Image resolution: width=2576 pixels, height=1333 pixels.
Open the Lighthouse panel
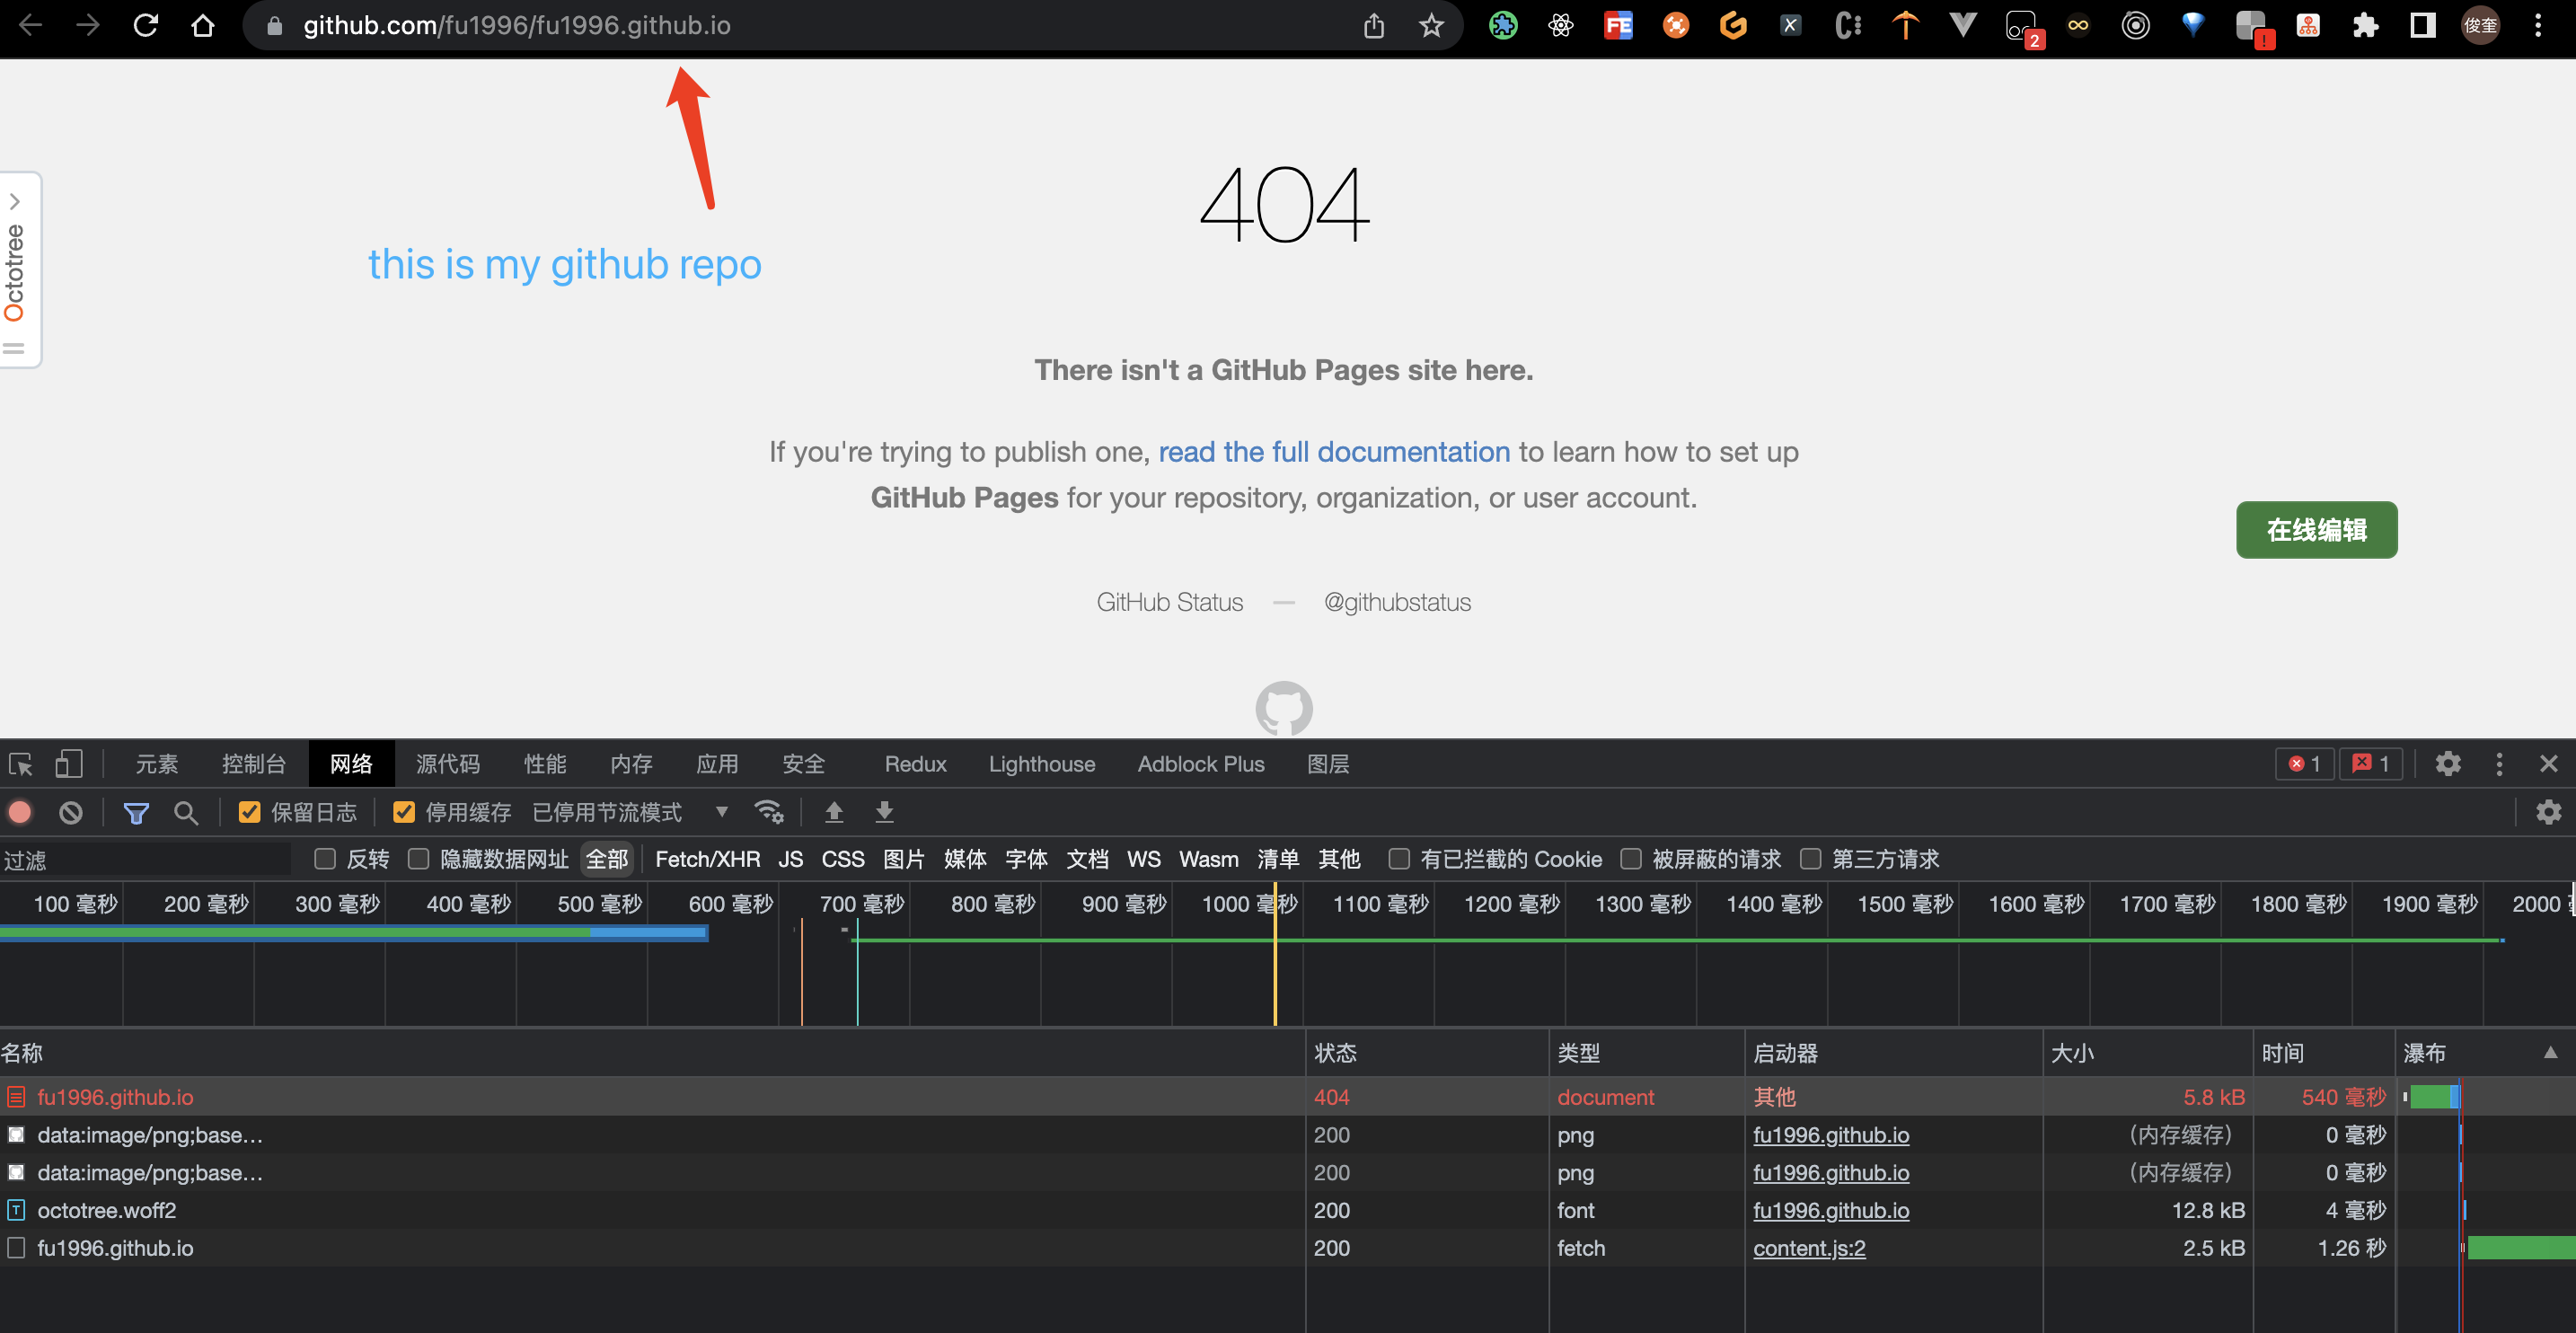tap(1041, 763)
